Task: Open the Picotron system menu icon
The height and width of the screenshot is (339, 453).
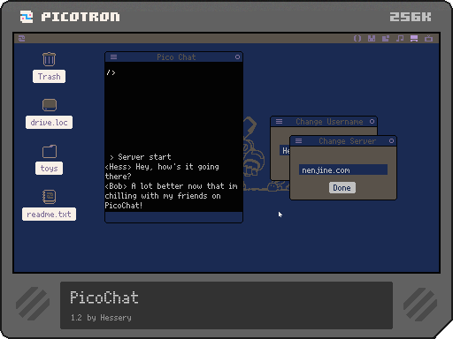Action: click(22, 39)
